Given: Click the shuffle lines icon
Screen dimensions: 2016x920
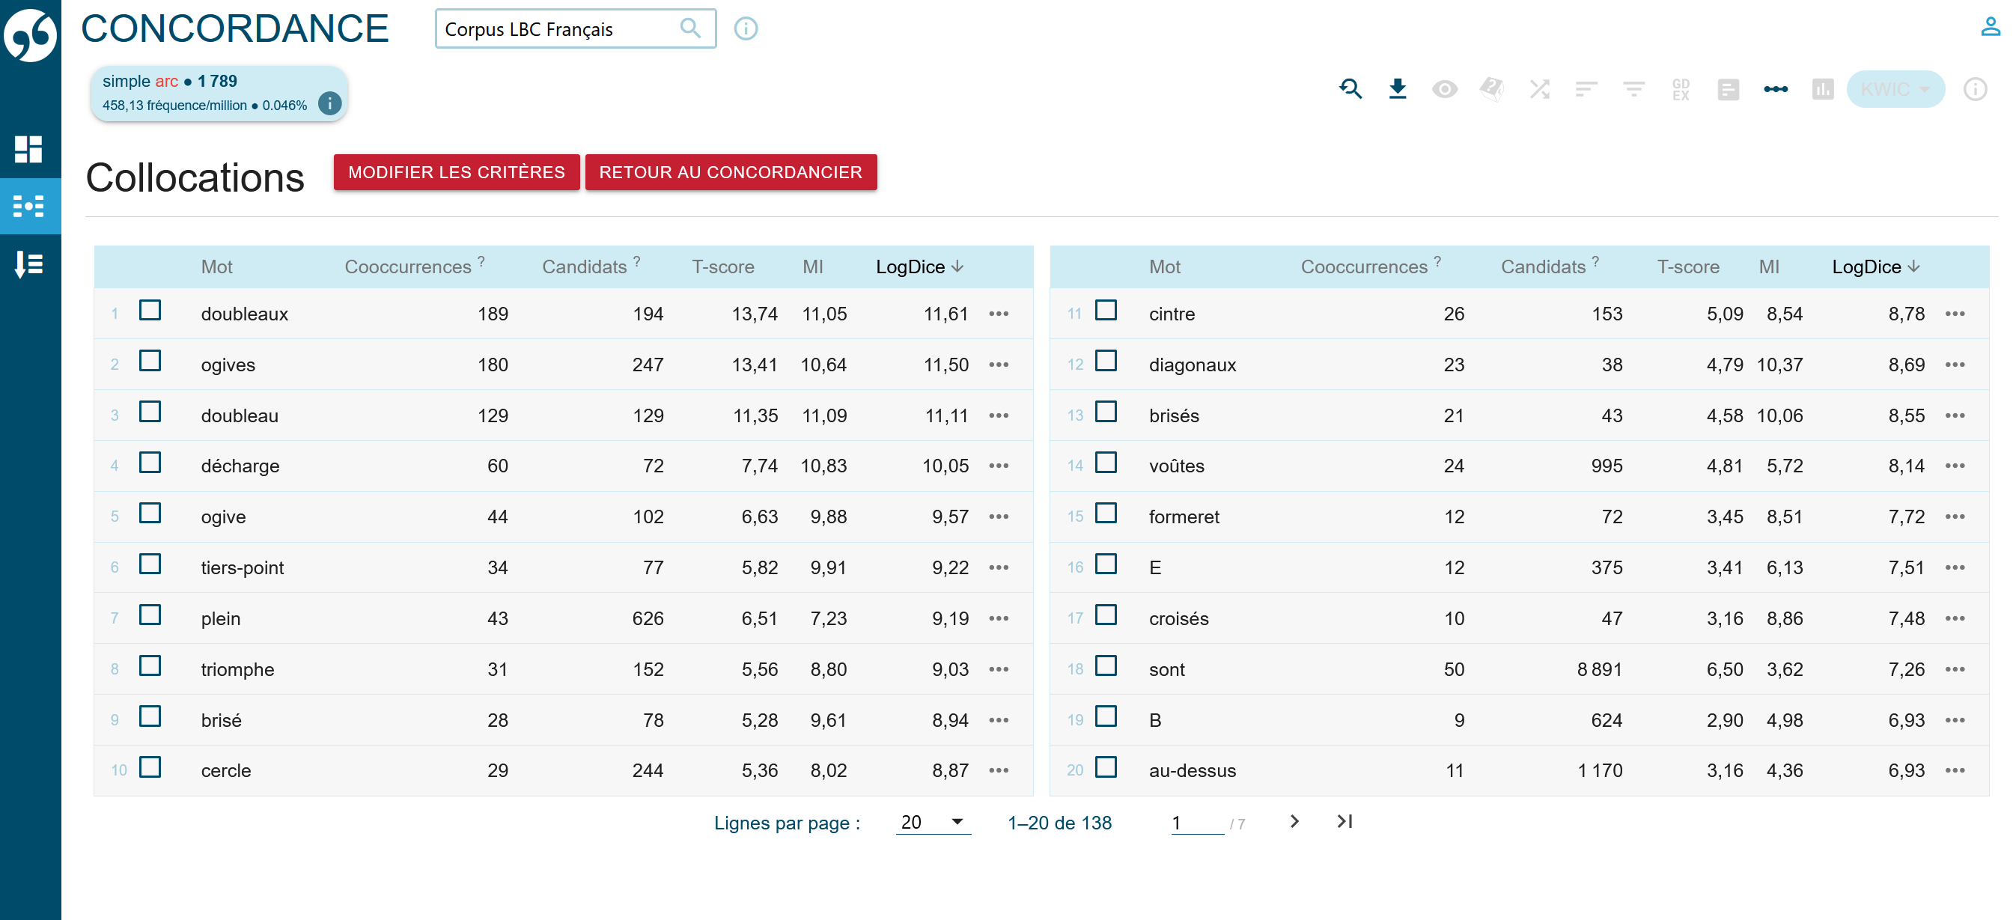Looking at the screenshot, I should (1539, 89).
